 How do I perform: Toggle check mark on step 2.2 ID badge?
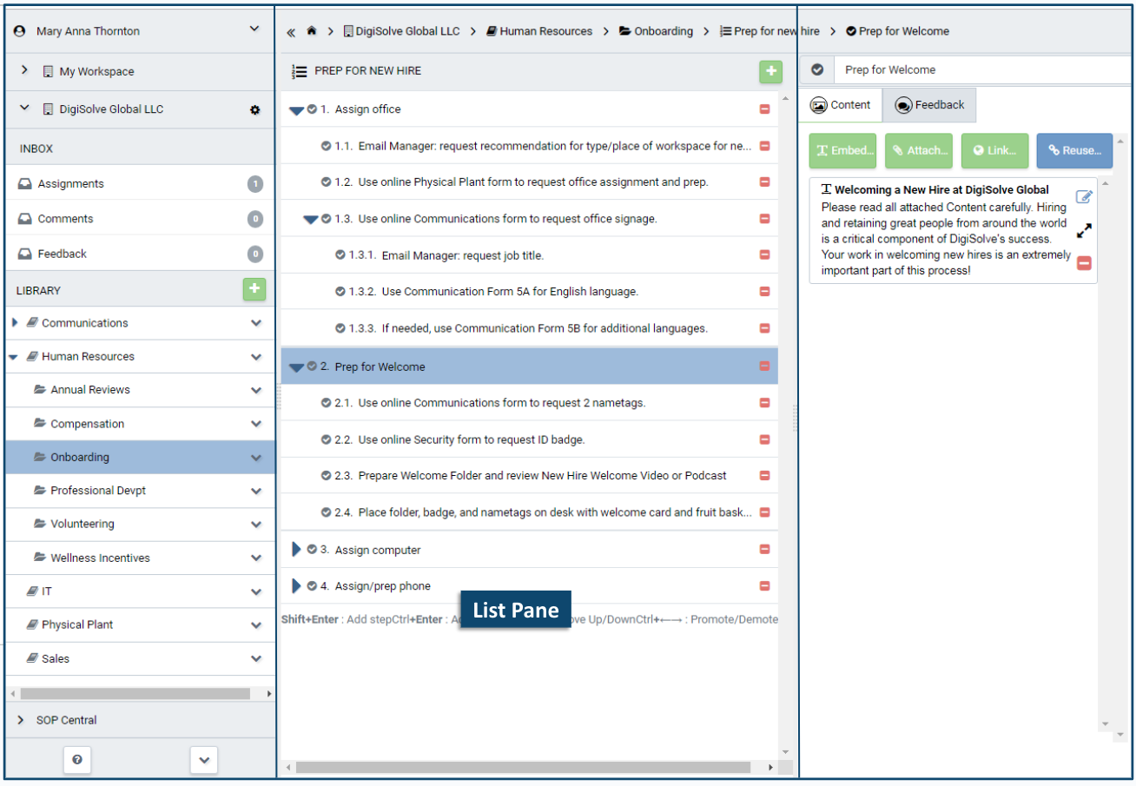pos(327,439)
